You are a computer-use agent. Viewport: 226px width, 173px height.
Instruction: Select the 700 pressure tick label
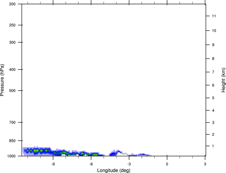pos(12,122)
